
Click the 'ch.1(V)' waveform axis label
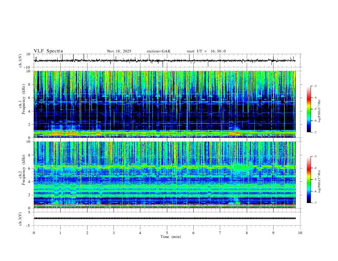pos(20,61)
